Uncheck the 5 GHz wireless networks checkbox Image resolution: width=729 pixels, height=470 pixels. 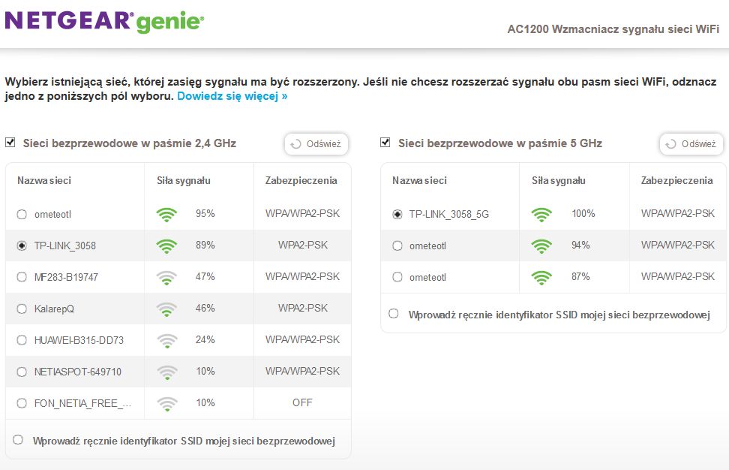pyautogui.click(x=385, y=143)
